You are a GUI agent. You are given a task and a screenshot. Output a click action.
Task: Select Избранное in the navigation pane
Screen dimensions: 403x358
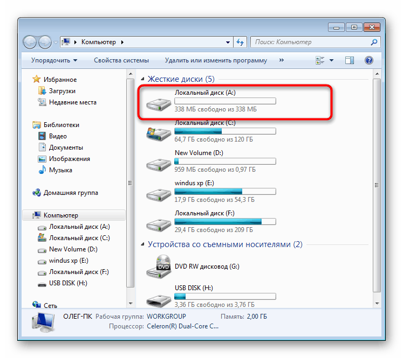(60, 80)
